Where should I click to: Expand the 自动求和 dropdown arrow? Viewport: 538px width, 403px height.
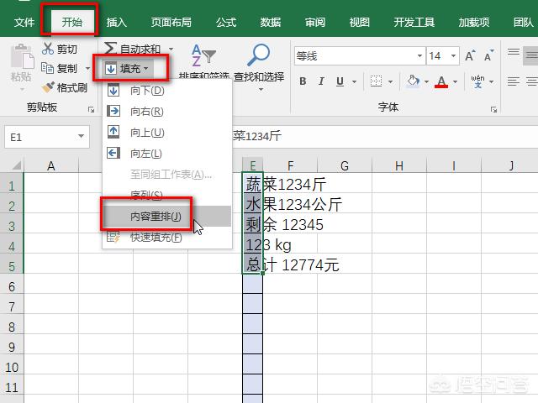point(171,49)
